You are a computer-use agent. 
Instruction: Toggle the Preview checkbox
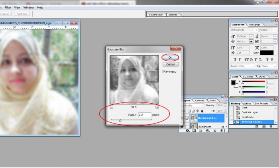coord(164,71)
